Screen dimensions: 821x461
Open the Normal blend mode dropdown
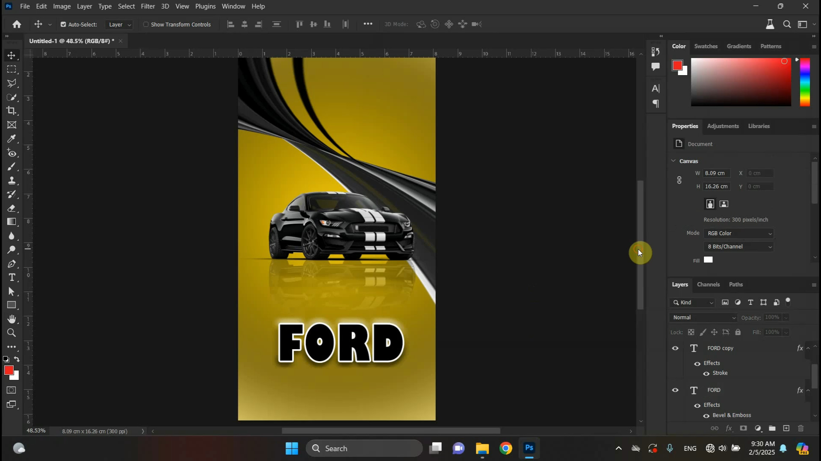click(x=703, y=318)
